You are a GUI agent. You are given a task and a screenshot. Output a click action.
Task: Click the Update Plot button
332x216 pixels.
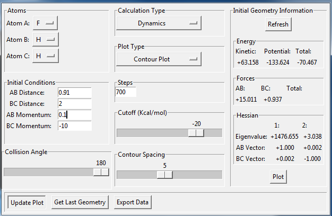click(x=27, y=202)
